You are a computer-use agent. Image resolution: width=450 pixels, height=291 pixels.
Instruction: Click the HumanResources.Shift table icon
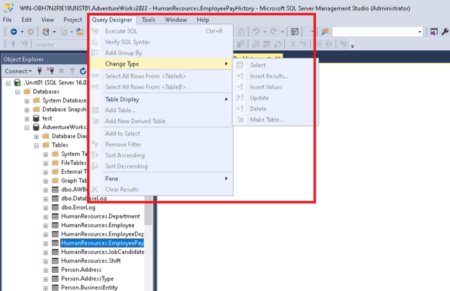55,261
